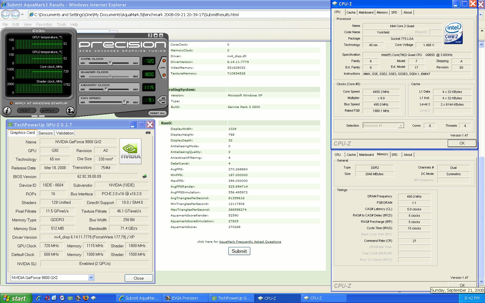Open Mainboard tab in upper CPU-Z window

tap(366, 12)
